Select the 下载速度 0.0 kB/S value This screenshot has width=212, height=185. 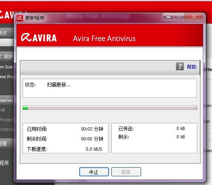click(x=94, y=149)
